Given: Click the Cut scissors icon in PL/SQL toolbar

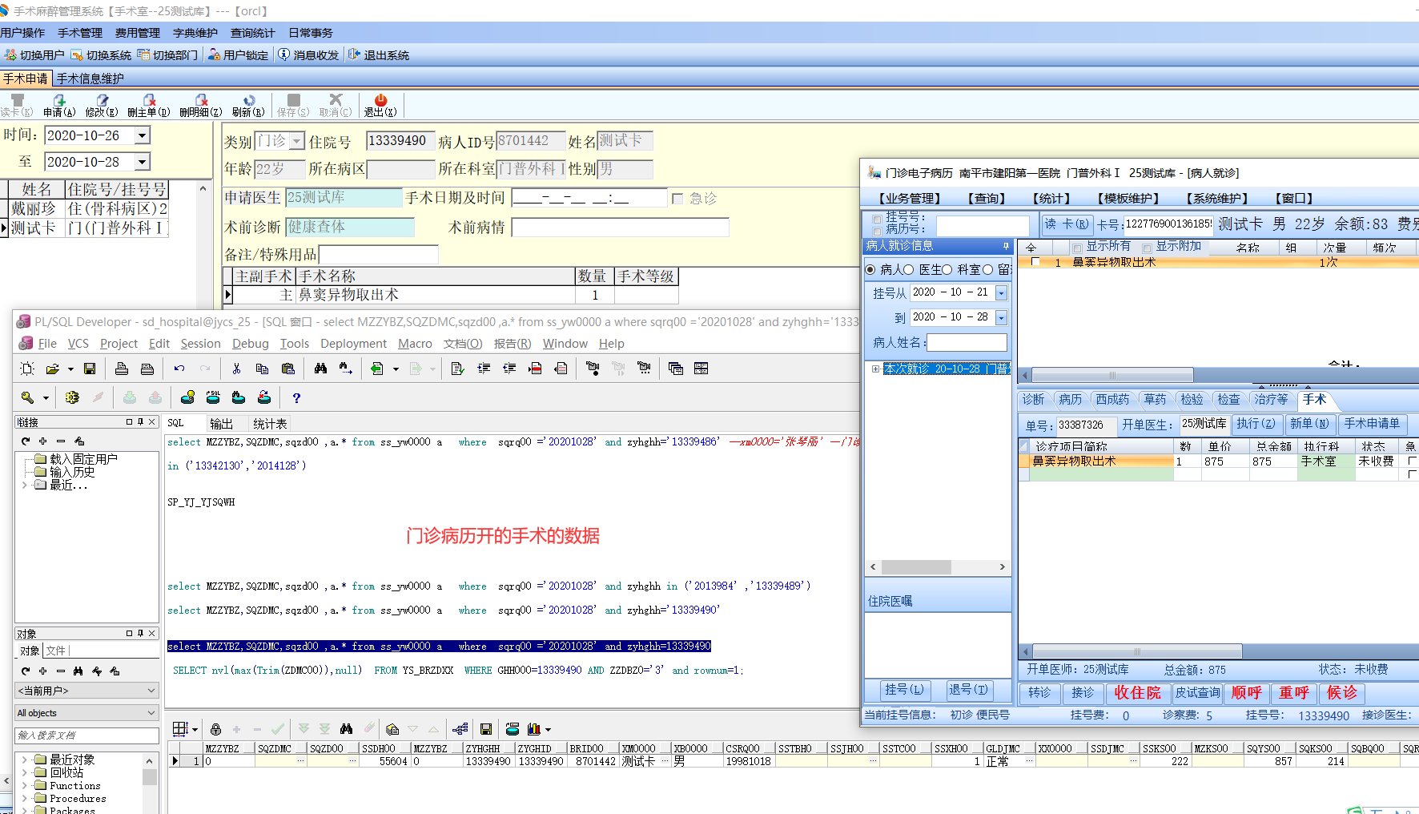Looking at the screenshot, I should pyautogui.click(x=236, y=369).
